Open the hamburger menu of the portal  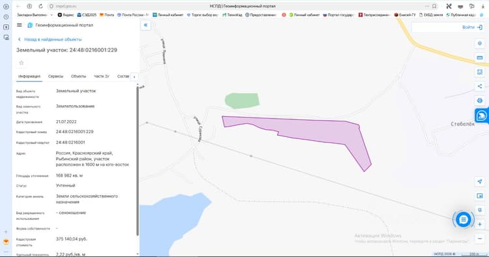click(20, 25)
